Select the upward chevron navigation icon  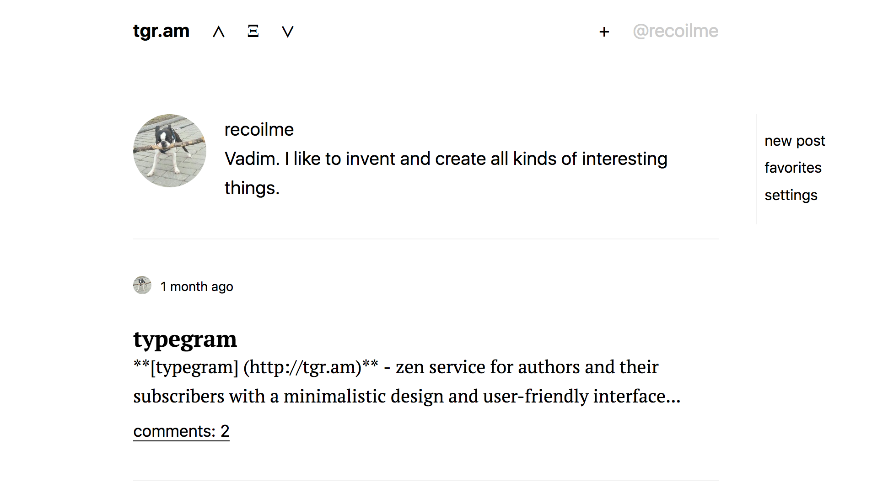coord(218,32)
